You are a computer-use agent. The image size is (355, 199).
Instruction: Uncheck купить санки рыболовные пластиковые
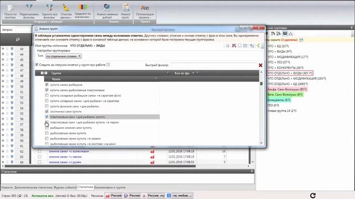click(47, 90)
